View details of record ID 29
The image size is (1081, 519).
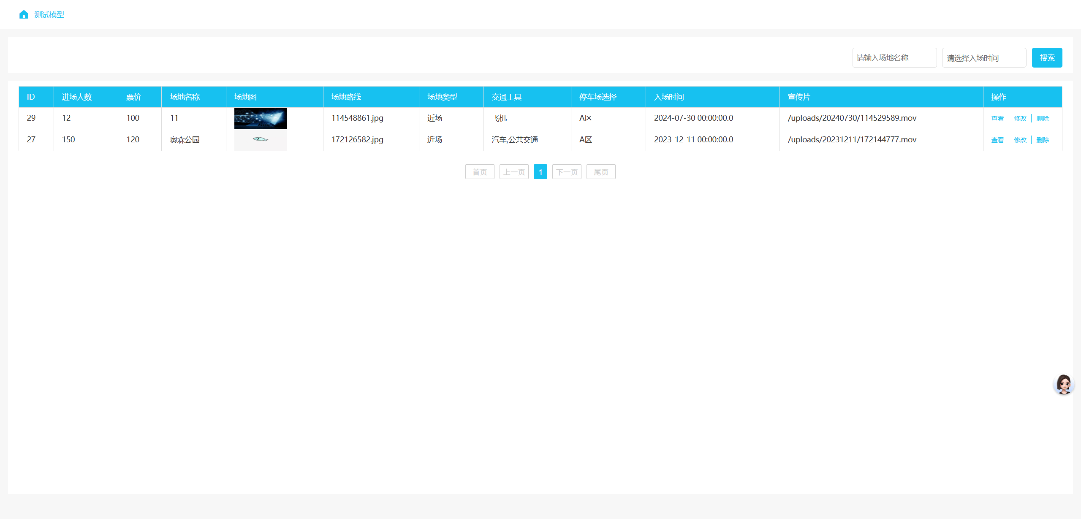point(997,119)
